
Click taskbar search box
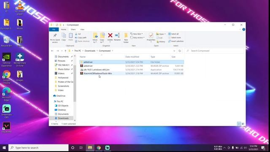tap(38, 148)
